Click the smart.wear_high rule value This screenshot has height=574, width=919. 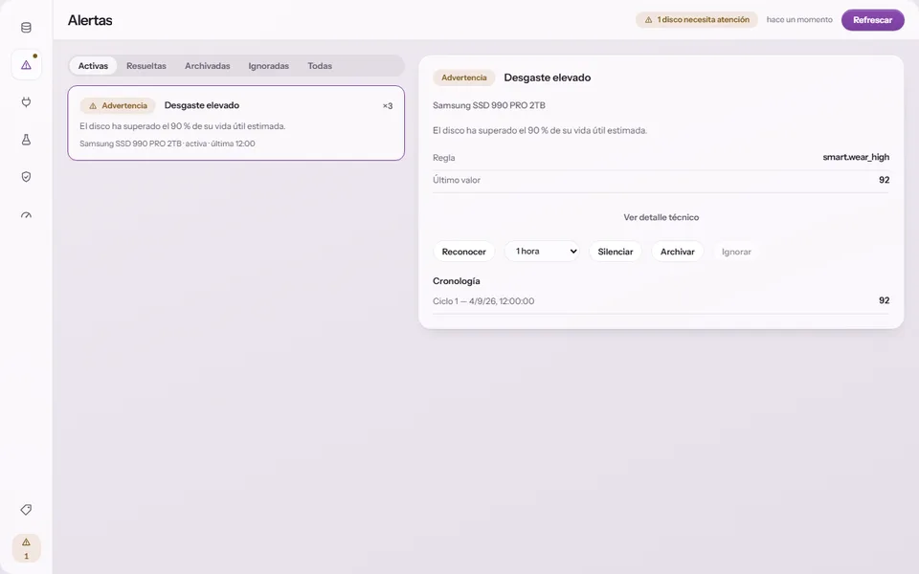coord(856,157)
